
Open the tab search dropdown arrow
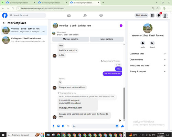(x=2, y=2)
